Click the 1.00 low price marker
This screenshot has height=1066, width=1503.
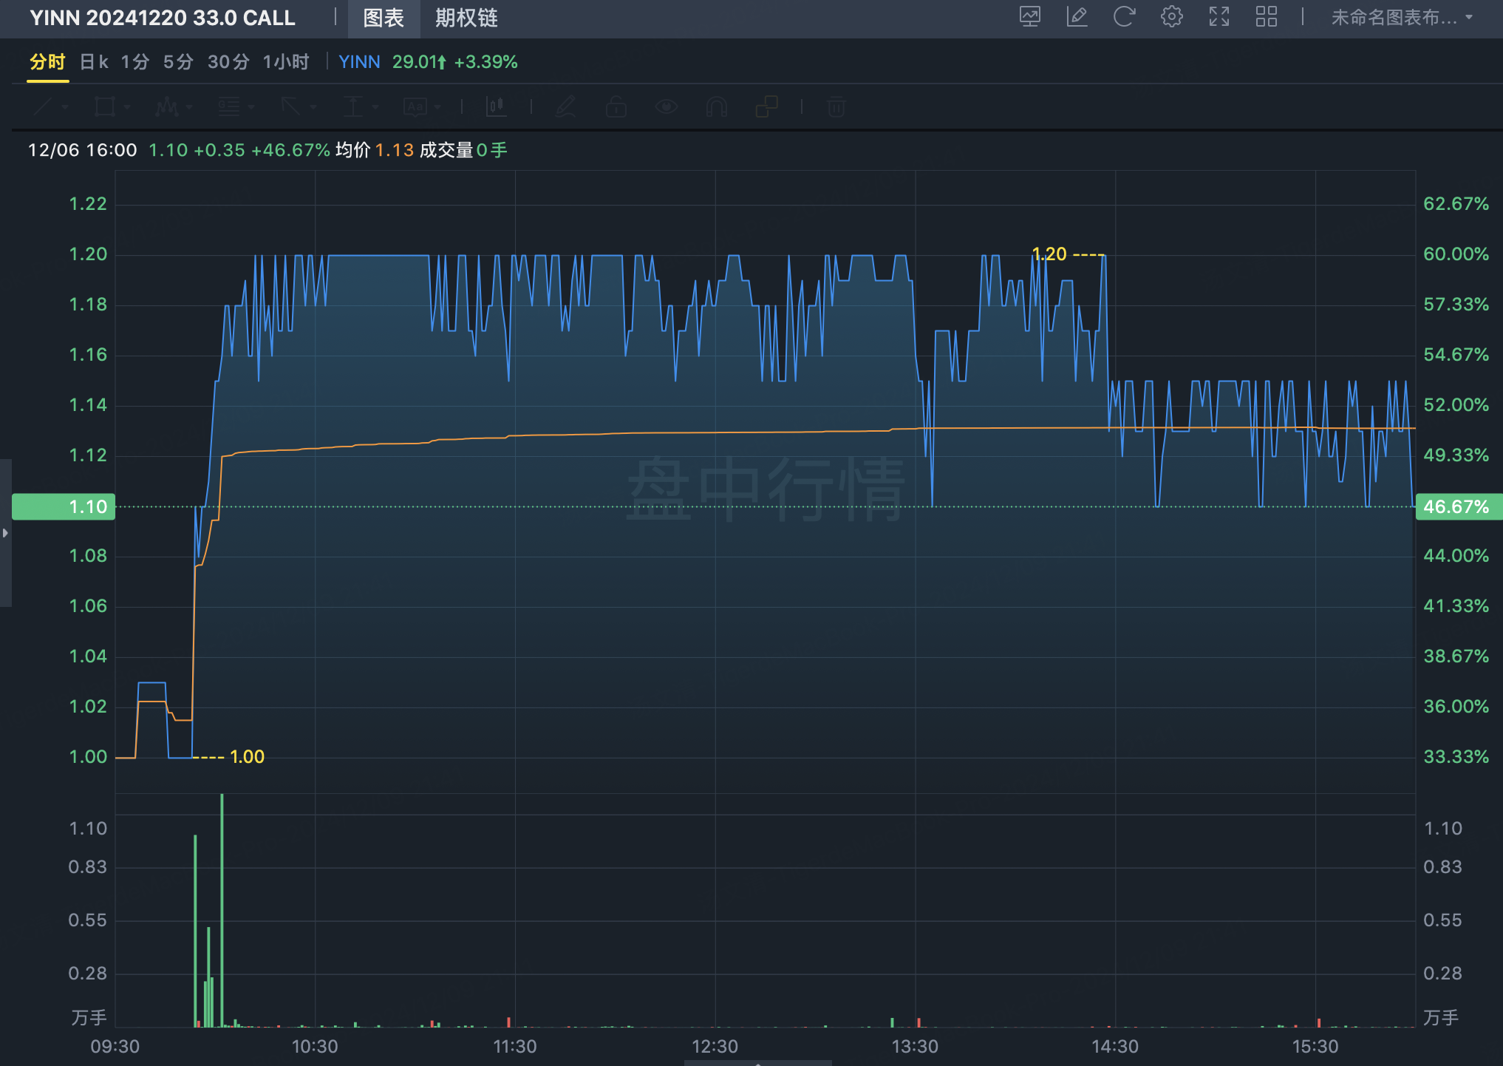(x=247, y=756)
